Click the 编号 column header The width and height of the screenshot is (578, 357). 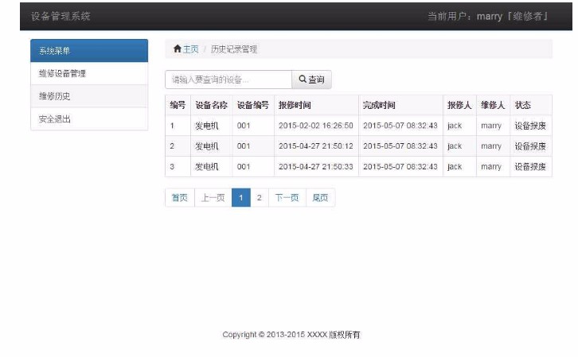(178, 105)
